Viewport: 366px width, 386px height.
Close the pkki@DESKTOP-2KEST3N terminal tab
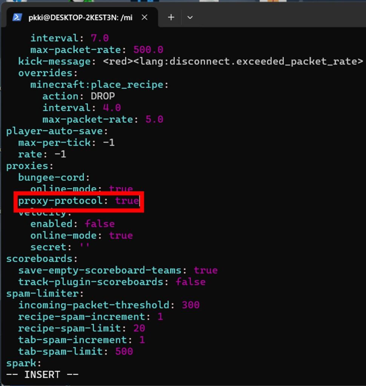[145, 17]
